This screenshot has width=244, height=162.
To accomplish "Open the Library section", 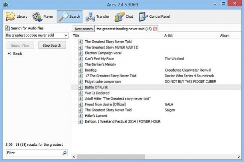I will pos(17,17).
